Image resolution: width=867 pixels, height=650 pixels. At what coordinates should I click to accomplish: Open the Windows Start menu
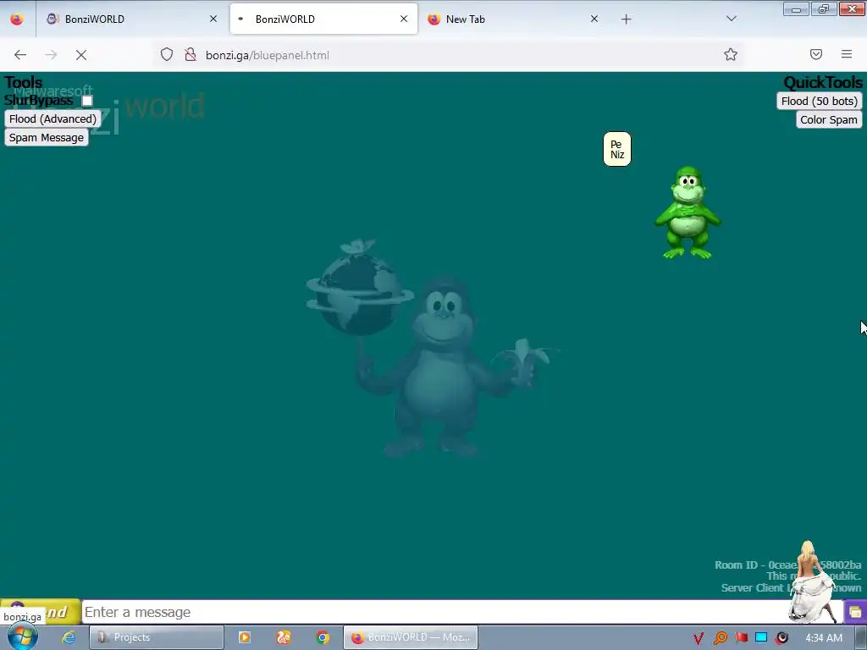coord(22,637)
